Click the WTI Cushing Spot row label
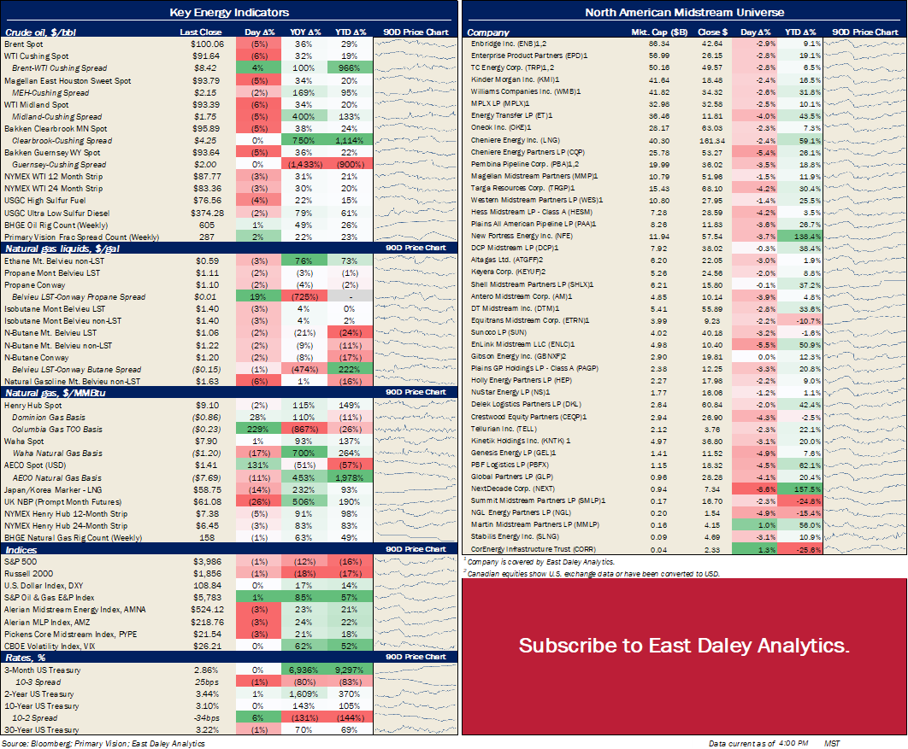 click(37, 56)
